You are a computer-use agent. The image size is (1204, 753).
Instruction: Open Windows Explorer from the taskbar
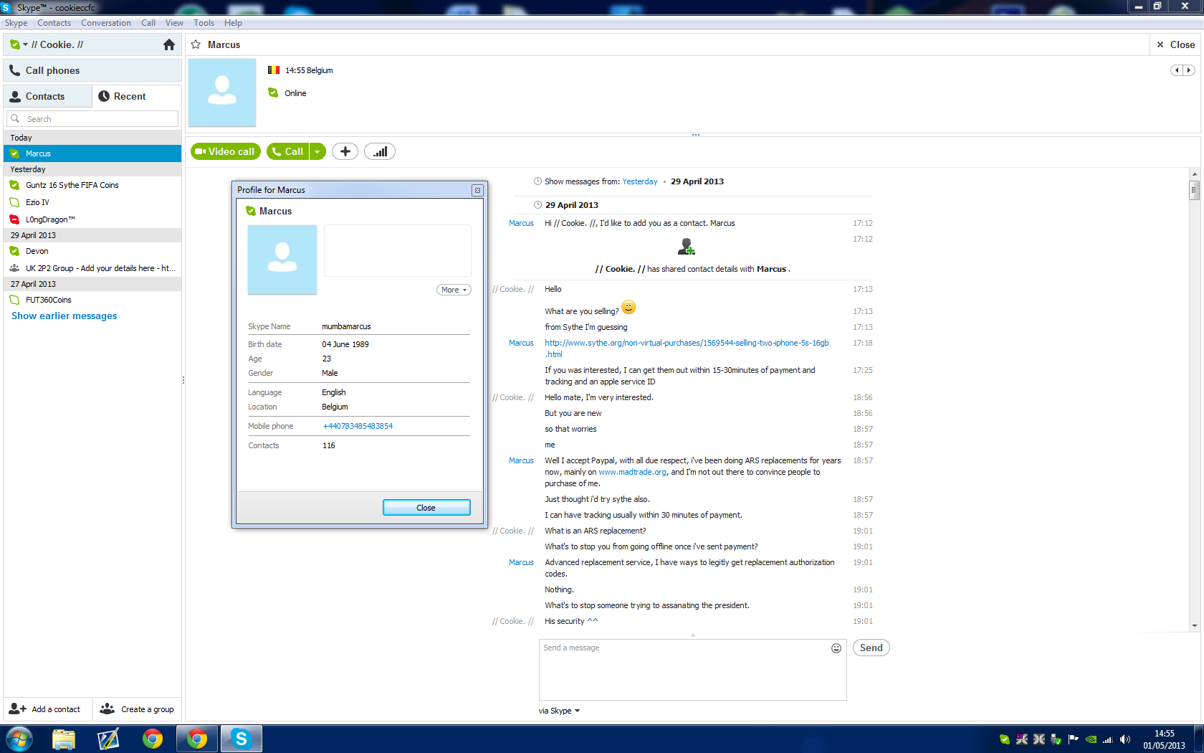click(64, 739)
